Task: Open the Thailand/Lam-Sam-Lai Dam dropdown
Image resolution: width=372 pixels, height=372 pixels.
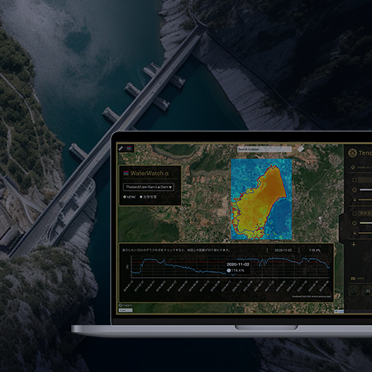Action: (x=149, y=187)
